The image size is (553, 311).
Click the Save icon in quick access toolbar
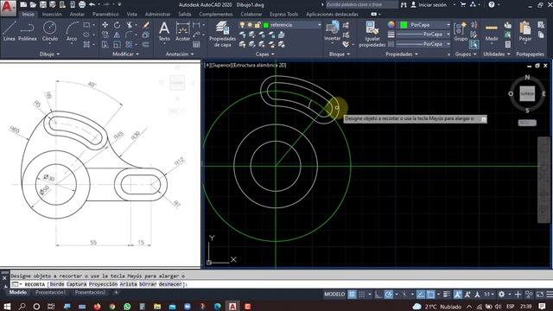(42, 4)
